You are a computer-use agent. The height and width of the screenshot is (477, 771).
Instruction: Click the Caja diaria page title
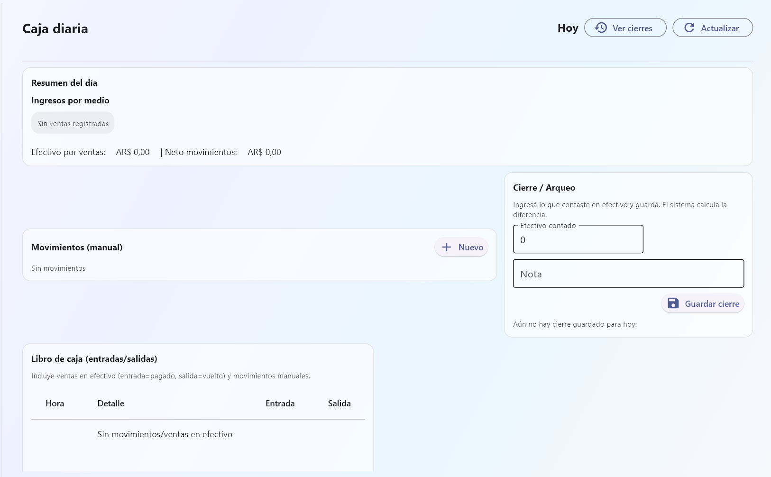[x=55, y=29]
